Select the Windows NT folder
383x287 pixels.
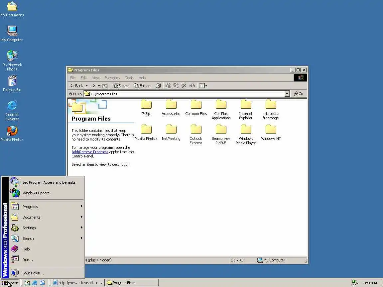click(x=271, y=133)
